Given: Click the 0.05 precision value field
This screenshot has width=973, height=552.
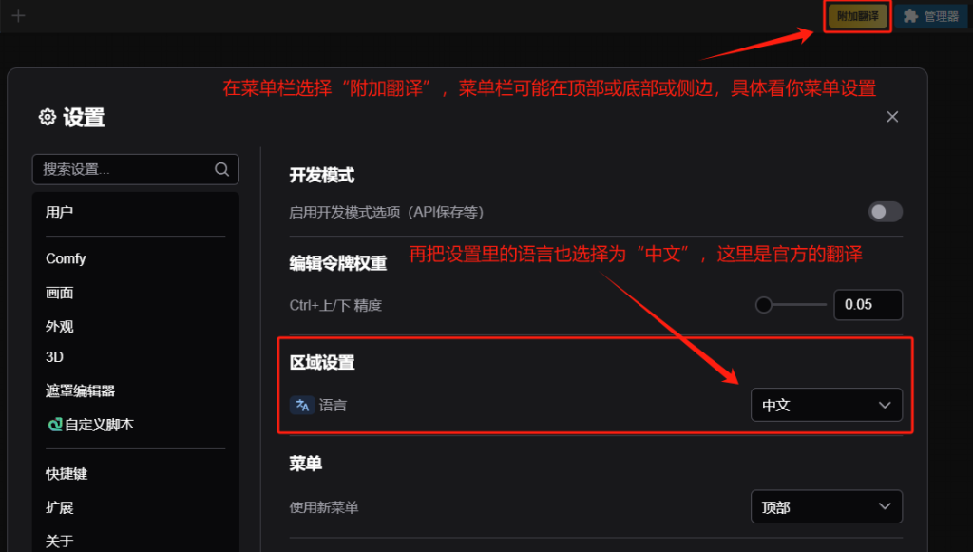Looking at the screenshot, I should [x=868, y=305].
